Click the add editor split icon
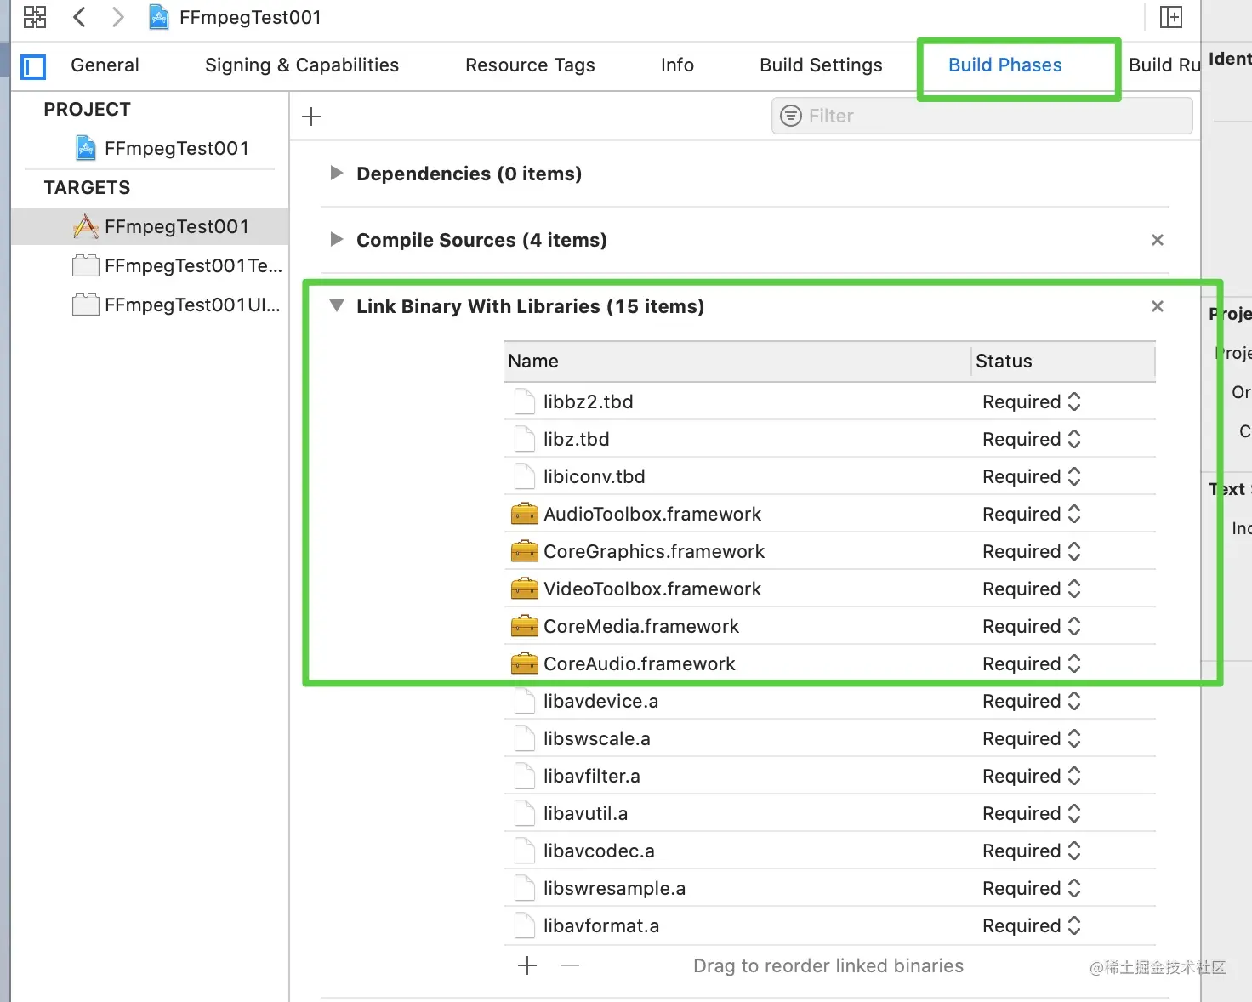This screenshot has height=1002, width=1252. pyautogui.click(x=1170, y=17)
